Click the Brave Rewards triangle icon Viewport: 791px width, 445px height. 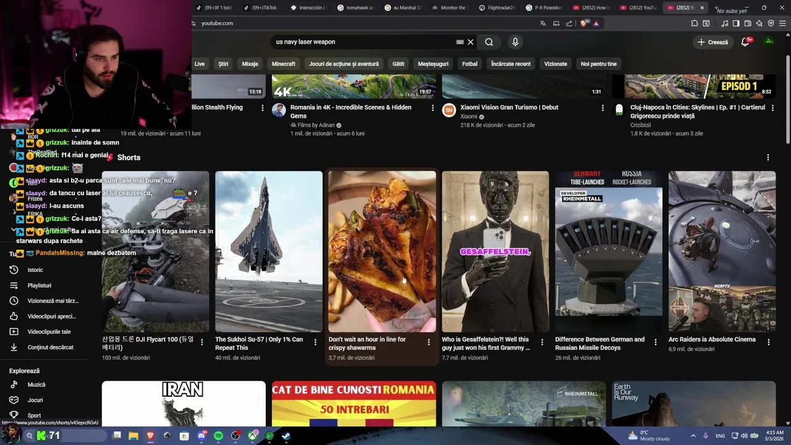point(596,23)
